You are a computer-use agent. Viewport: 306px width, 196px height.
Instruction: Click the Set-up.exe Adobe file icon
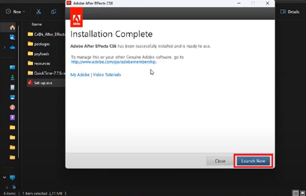(x=30, y=83)
